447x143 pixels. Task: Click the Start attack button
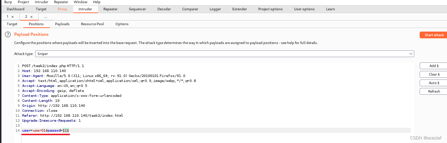tap(434, 35)
